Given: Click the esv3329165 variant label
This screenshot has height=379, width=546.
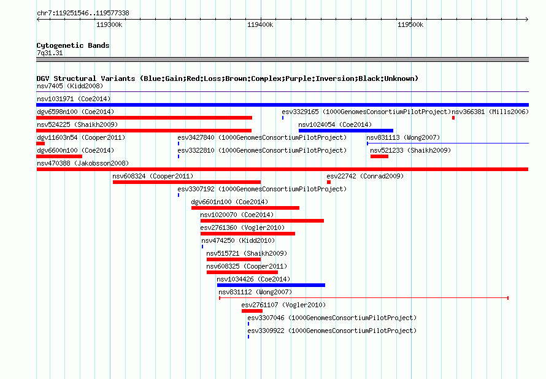Looking at the screenshot, I should click(366, 112).
